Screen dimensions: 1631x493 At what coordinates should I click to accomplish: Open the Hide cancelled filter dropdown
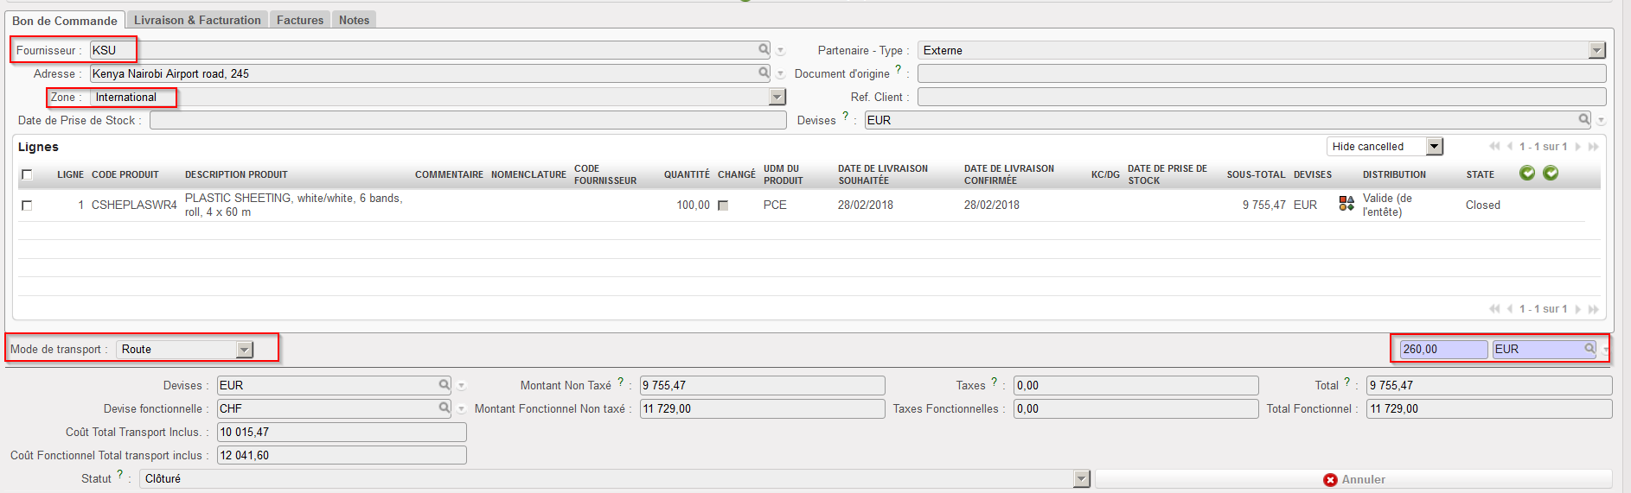1435,147
